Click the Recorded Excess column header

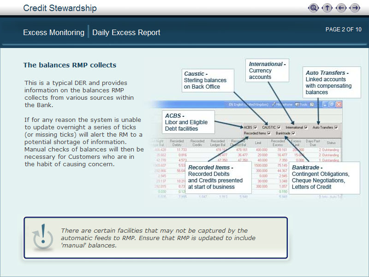pos(278,143)
